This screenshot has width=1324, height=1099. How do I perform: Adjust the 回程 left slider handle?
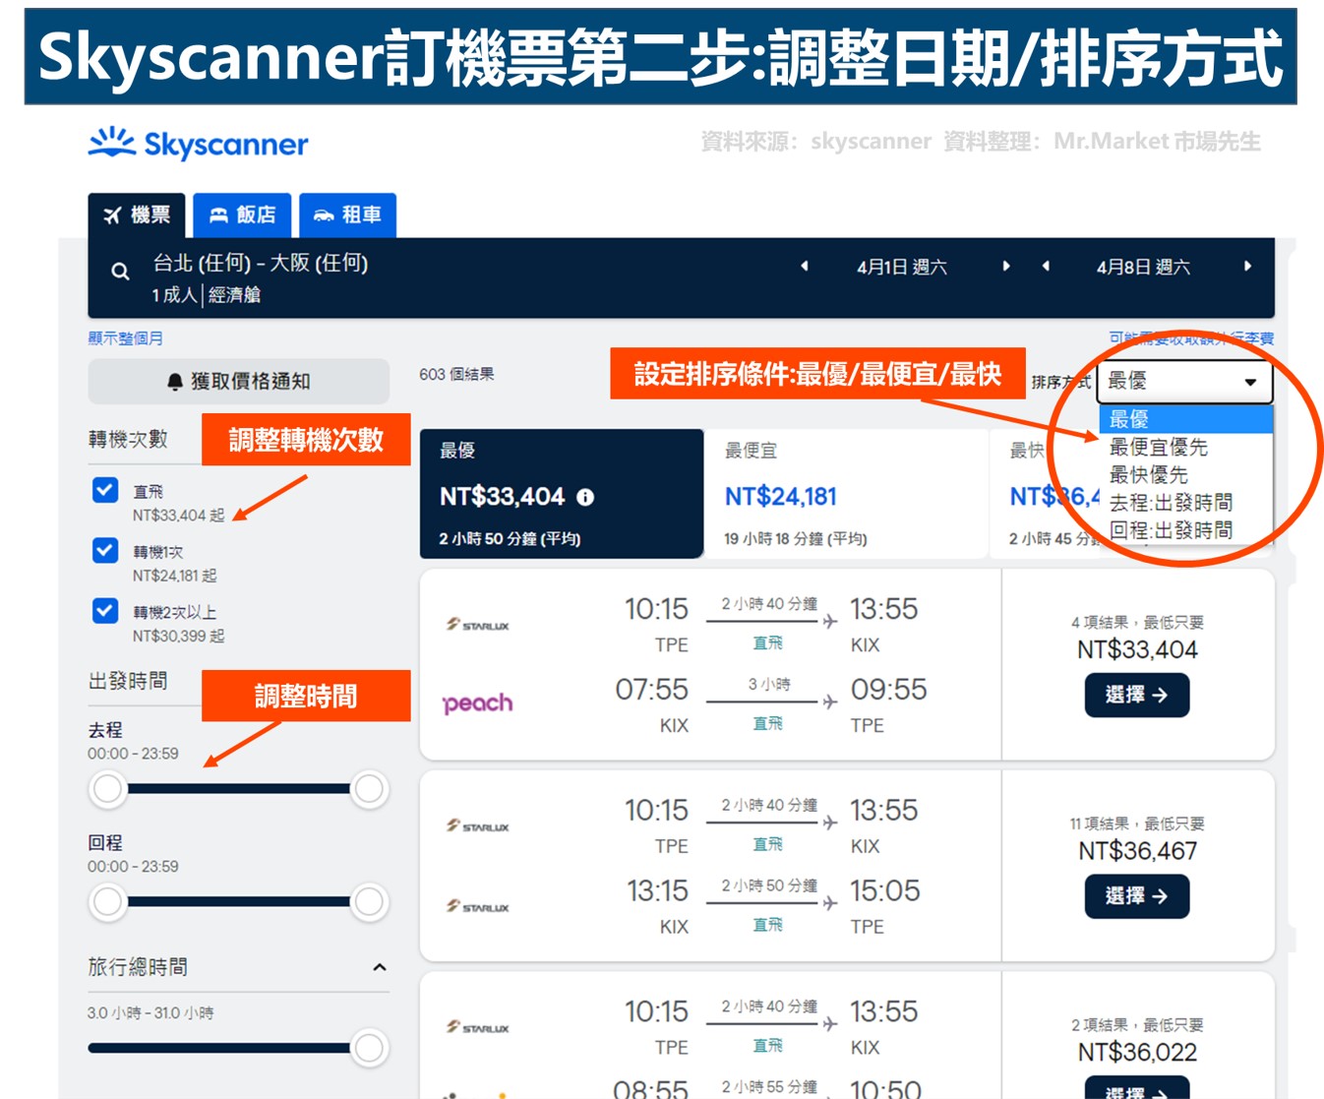coord(108,901)
